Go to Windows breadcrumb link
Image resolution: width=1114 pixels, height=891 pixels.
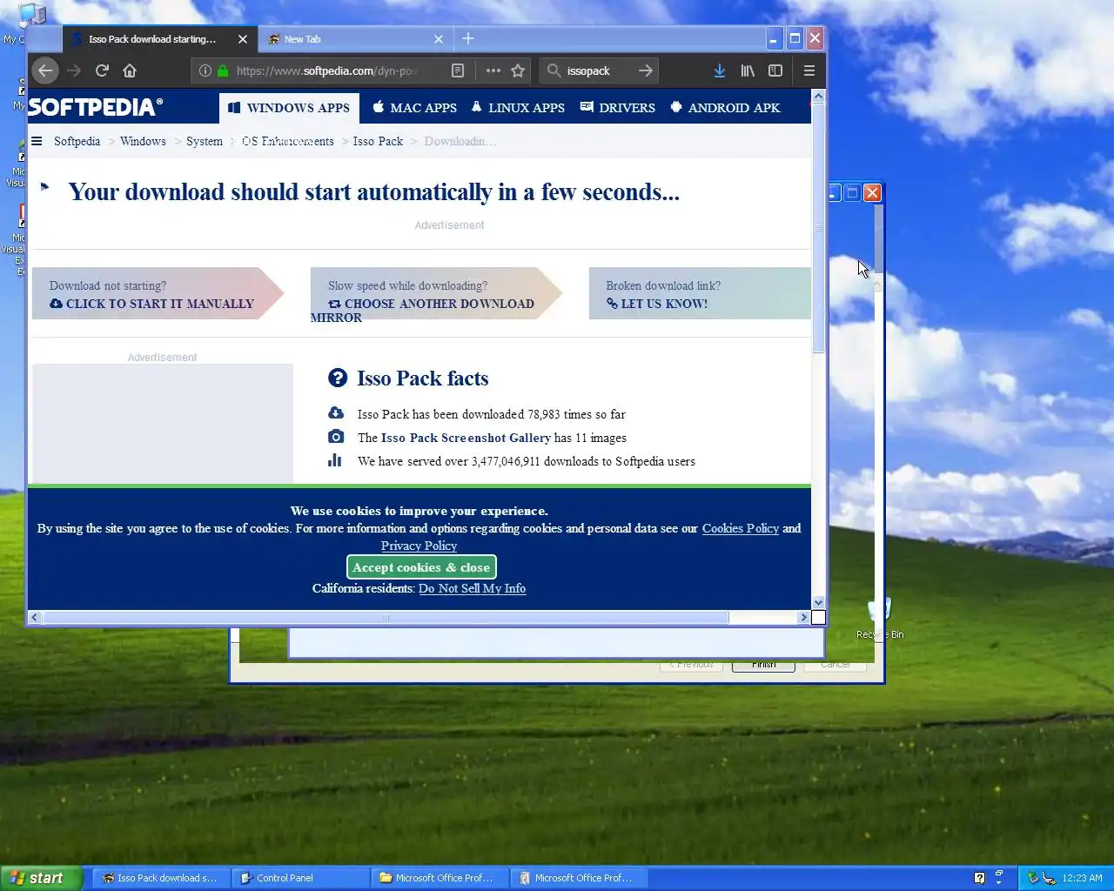point(143,141)
